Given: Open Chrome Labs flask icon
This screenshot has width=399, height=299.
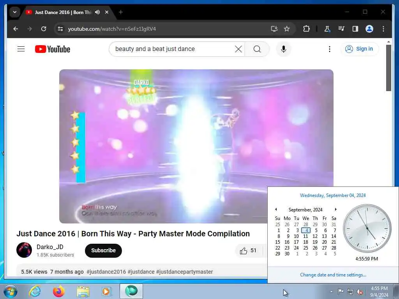Looking at the screenshot, I should point(327,29).
